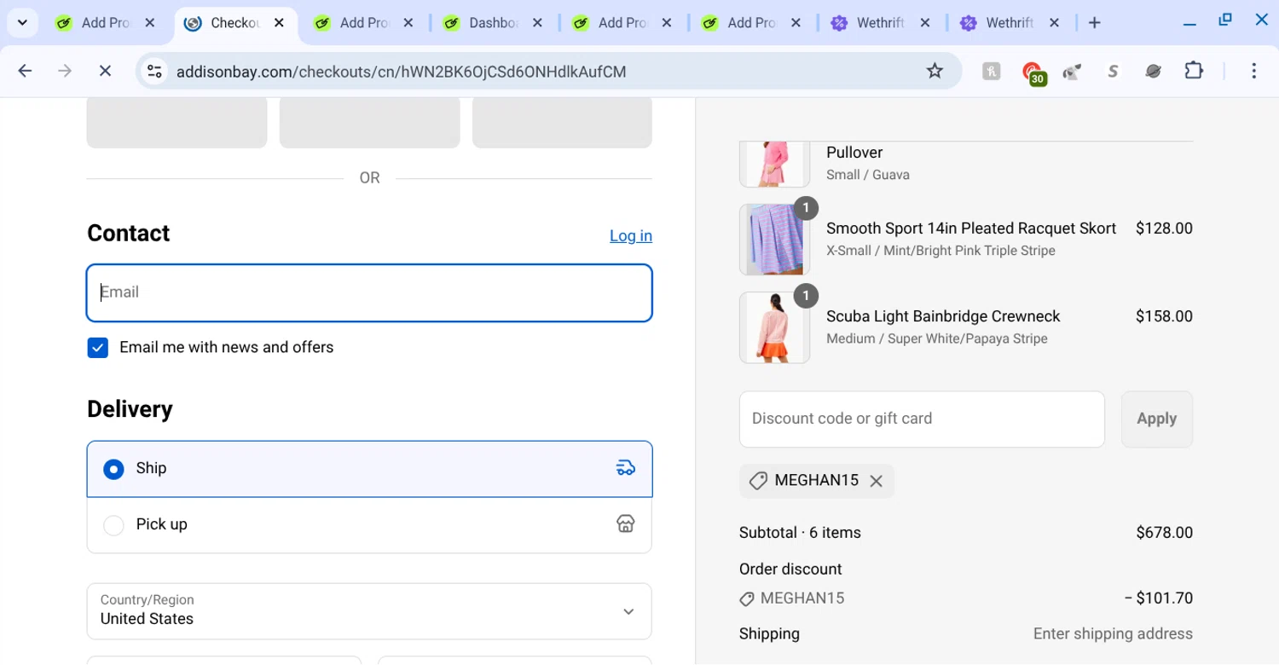Click the S-shaped extension icon
Viewport: 1279px width, 665px height.
click(1113, 72)
